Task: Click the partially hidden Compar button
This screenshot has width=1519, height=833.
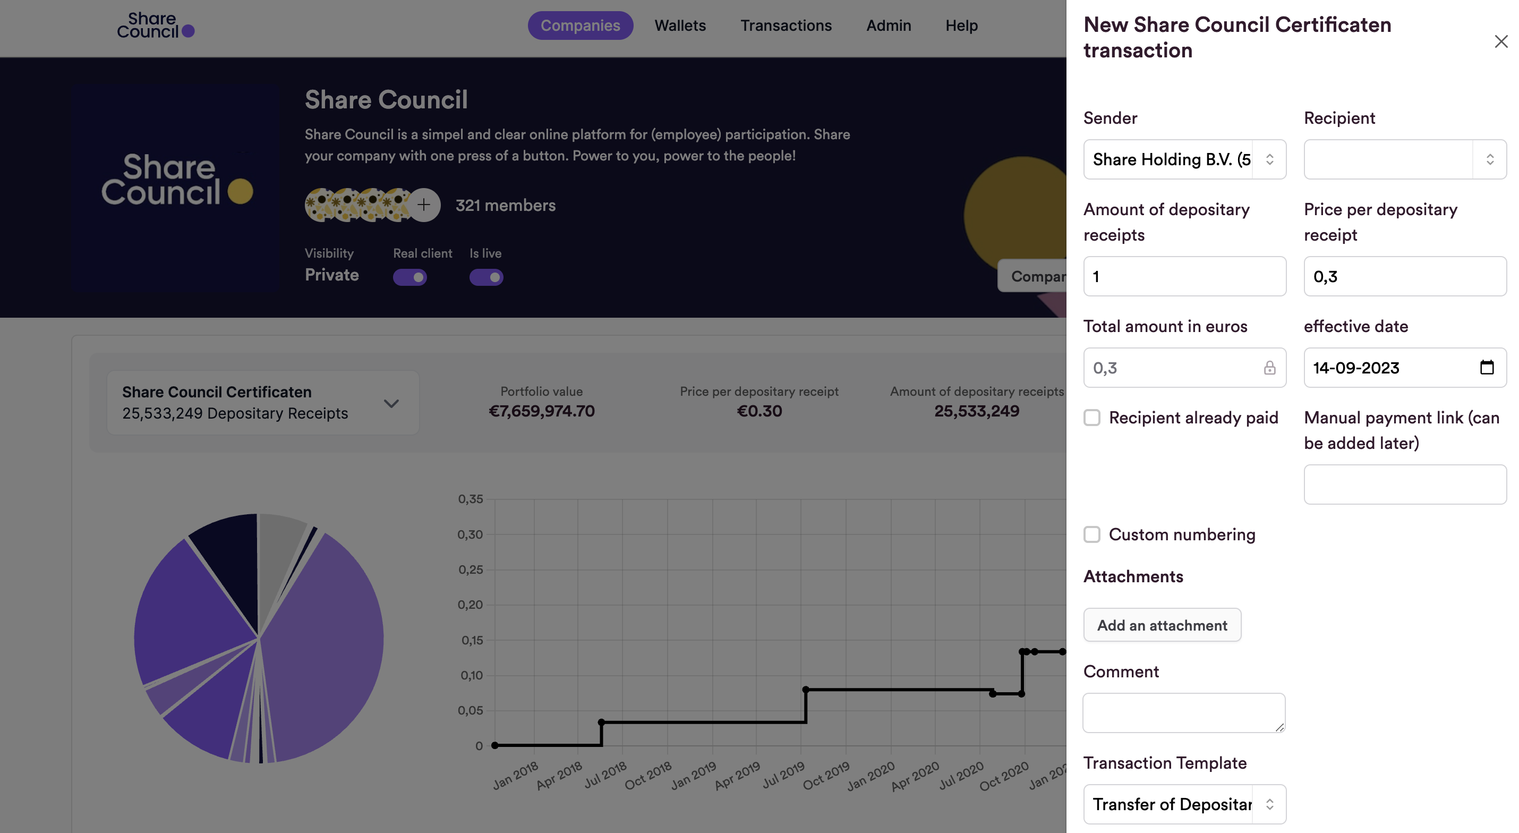Action: (x=1032, y=276)
